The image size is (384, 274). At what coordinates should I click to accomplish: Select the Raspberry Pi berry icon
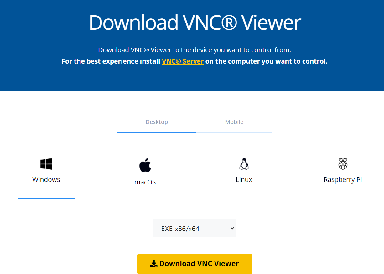[343, 164]
